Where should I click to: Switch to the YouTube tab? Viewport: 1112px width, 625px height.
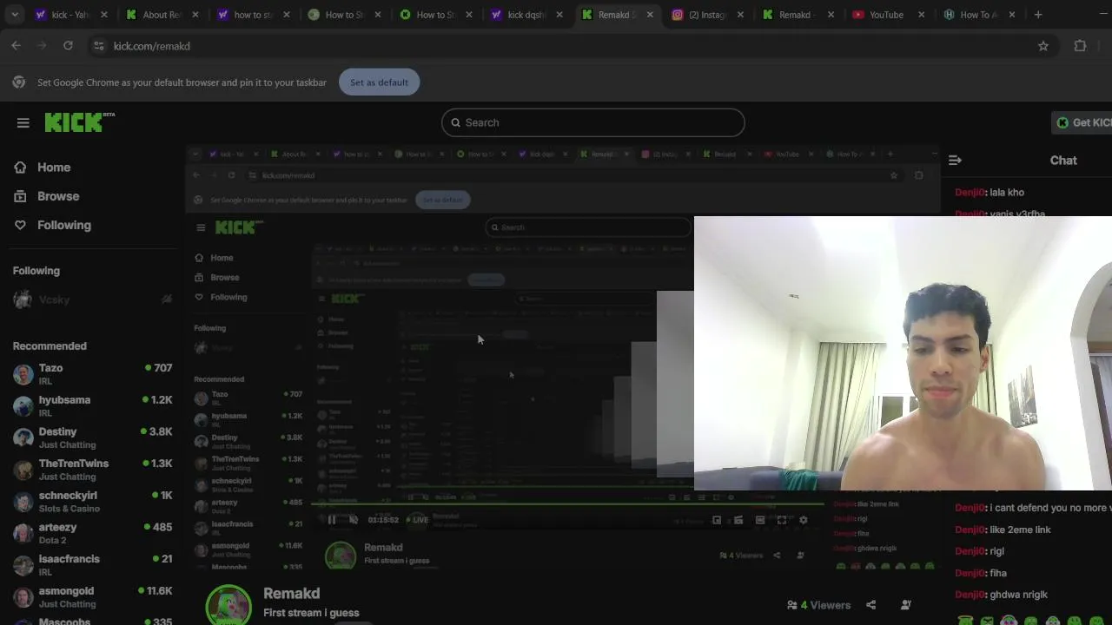coord(887,15)
